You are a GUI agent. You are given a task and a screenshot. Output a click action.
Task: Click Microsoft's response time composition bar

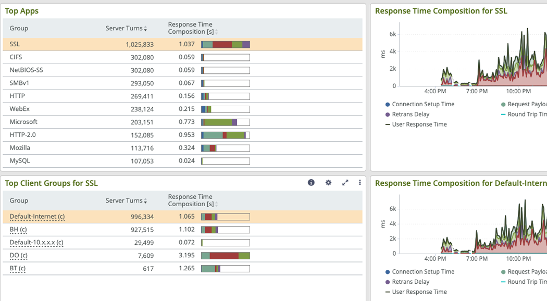(226, 122)
